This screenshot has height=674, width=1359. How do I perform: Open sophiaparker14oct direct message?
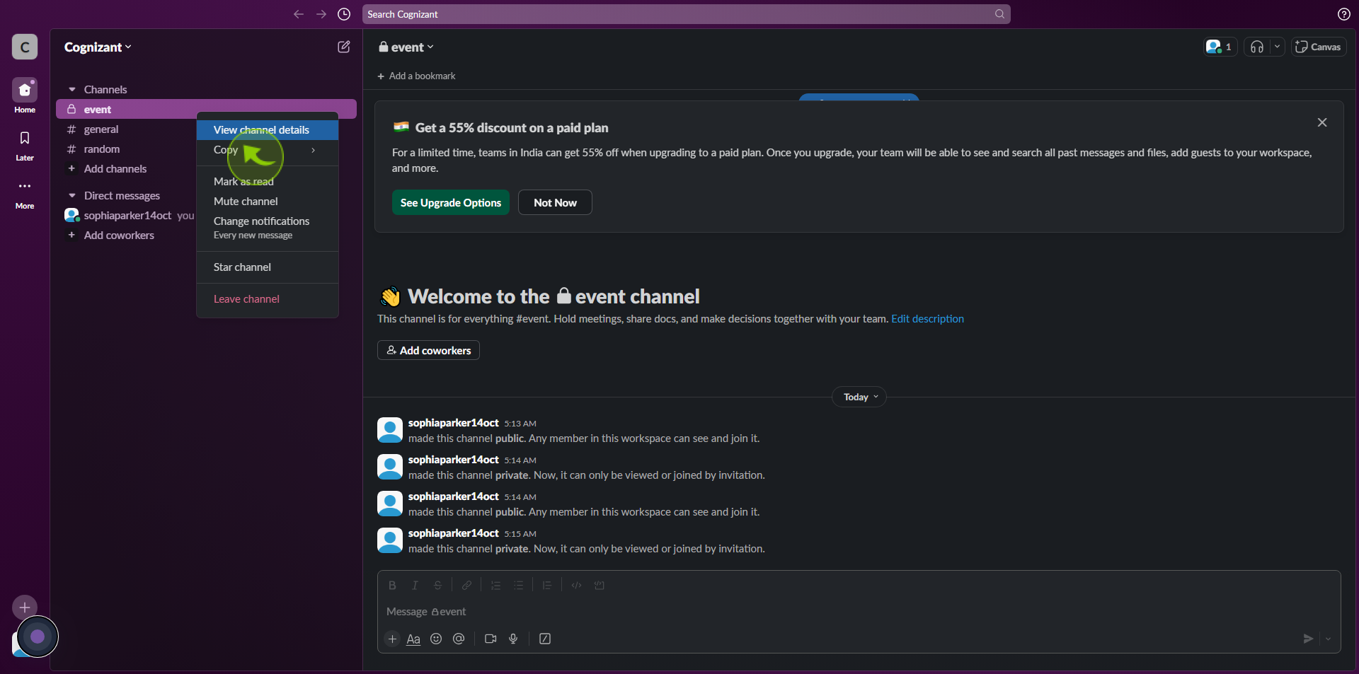point(126,215)
